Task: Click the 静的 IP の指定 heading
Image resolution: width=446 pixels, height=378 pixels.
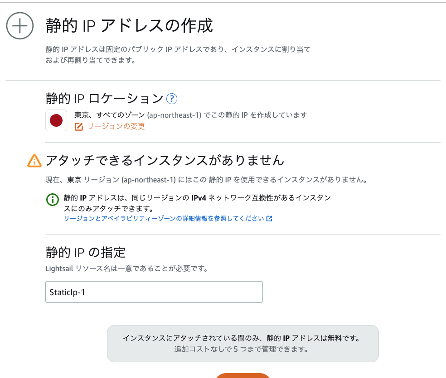Action: pos(85,252)
